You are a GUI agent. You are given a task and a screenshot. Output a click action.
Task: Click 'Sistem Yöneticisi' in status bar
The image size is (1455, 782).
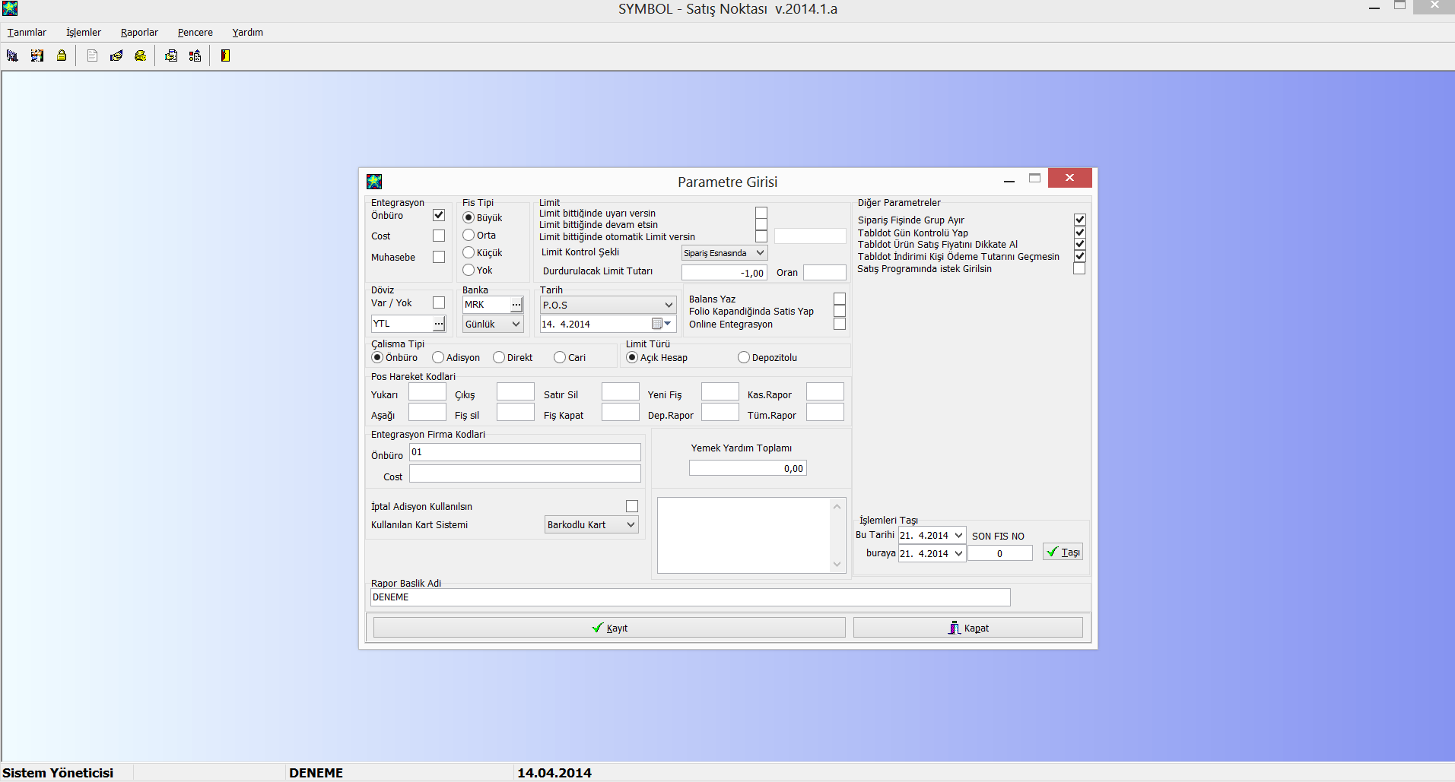[x=58, y=773]
